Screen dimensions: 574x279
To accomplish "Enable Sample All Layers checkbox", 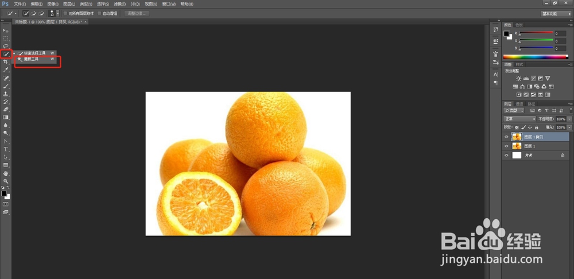I will (65, 14).
